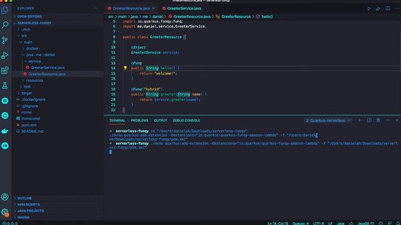Click Ln 14, Col 15 status item
This screenshot has width=401, height=225.
[x=278, y=223]
